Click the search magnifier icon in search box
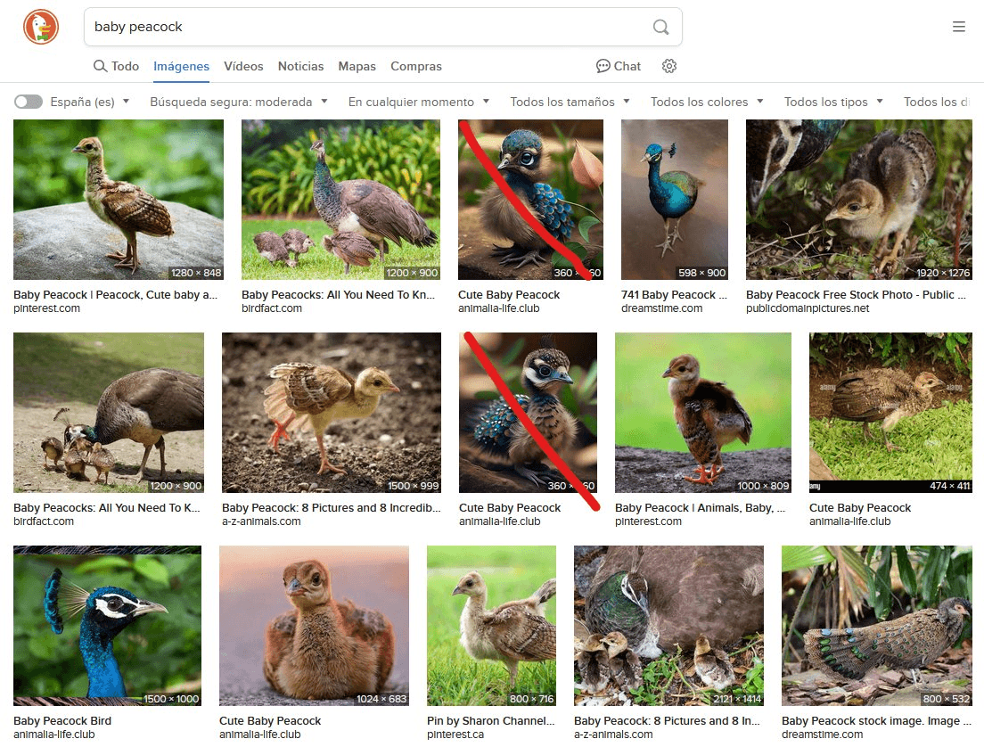984x747 pixels. coord(660,27)
